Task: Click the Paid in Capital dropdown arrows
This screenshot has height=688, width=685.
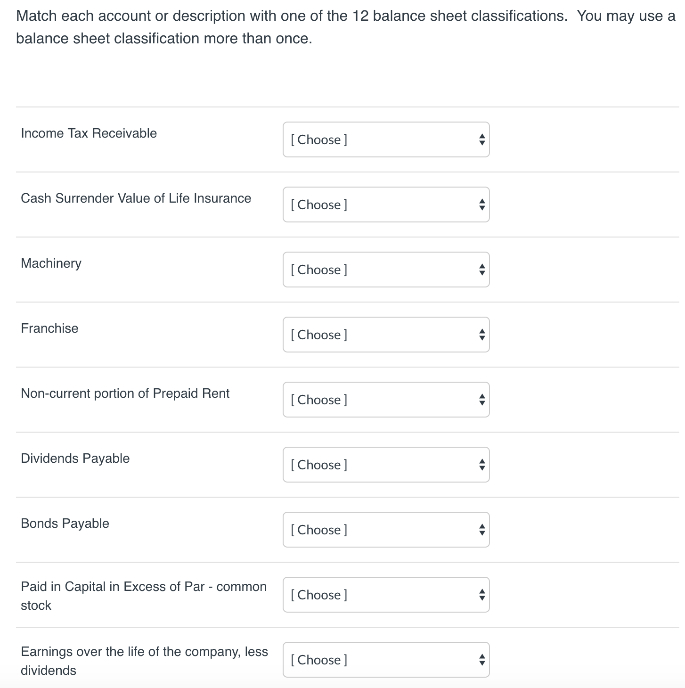Action: (x=482, y=595)
